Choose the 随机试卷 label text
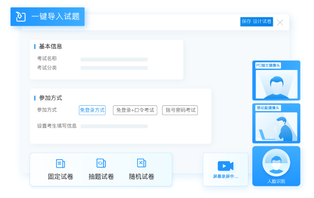The height and width of the screenshot is (198, 314). tap(142, 177)
